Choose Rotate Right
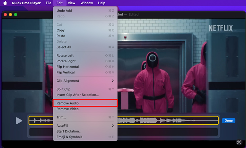 pyautogui.click(x=85, y=61)
